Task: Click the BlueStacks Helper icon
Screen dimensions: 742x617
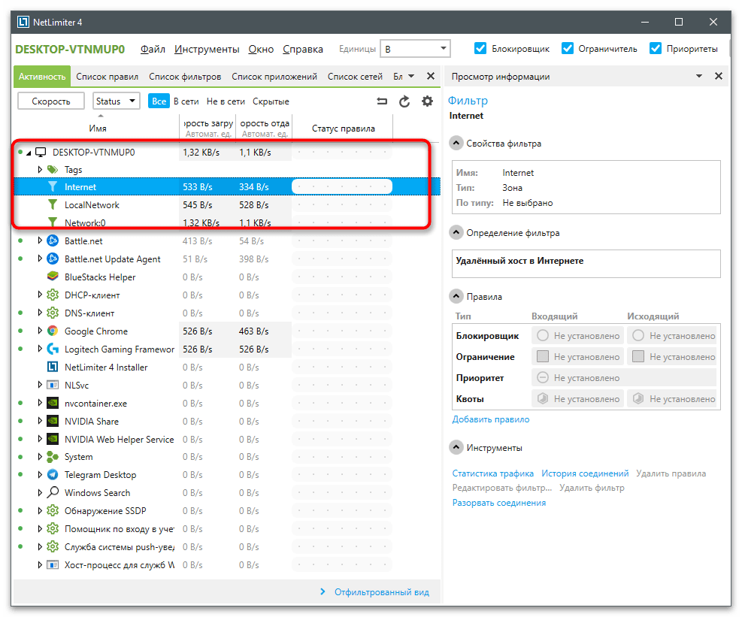Action: tap(53, 277)
